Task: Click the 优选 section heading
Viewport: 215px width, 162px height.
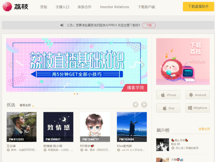Action: click(x=11, y=105)
